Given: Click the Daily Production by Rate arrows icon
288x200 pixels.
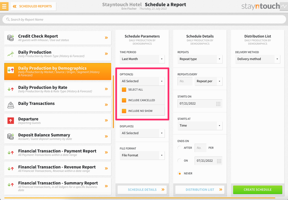Looking at the screenshot, I should [x=11, y=89].
